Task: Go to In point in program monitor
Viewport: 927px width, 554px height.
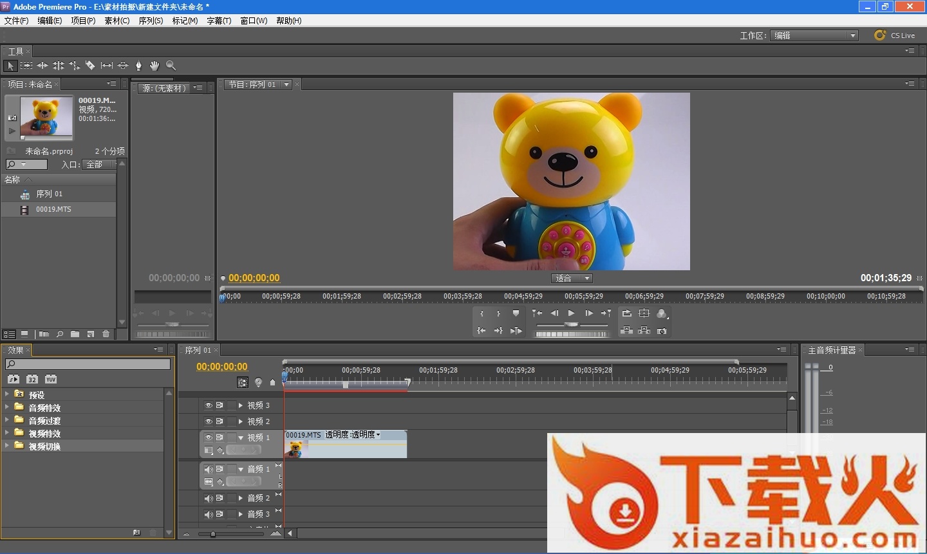Action: pos(482,331)
